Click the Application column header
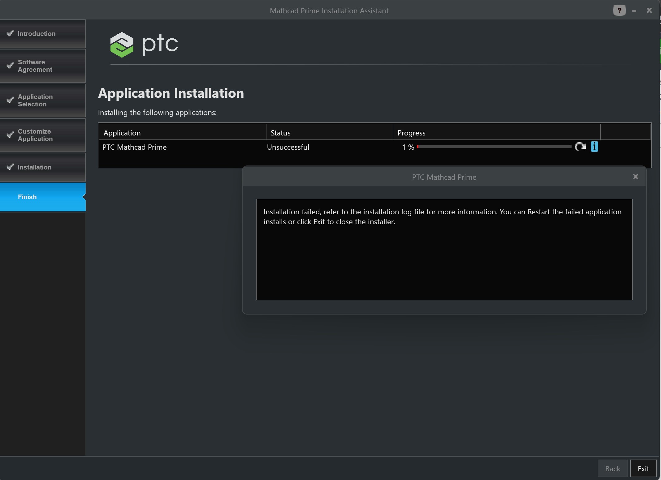The height and width of the screenshot is (480, 661). [x=122, y=133]
